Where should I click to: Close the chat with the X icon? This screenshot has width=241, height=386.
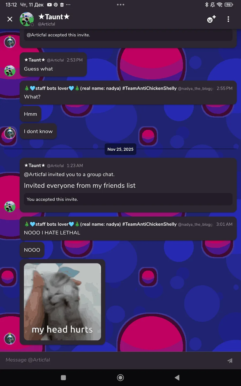pyautogui.click(x=10, y=19)
